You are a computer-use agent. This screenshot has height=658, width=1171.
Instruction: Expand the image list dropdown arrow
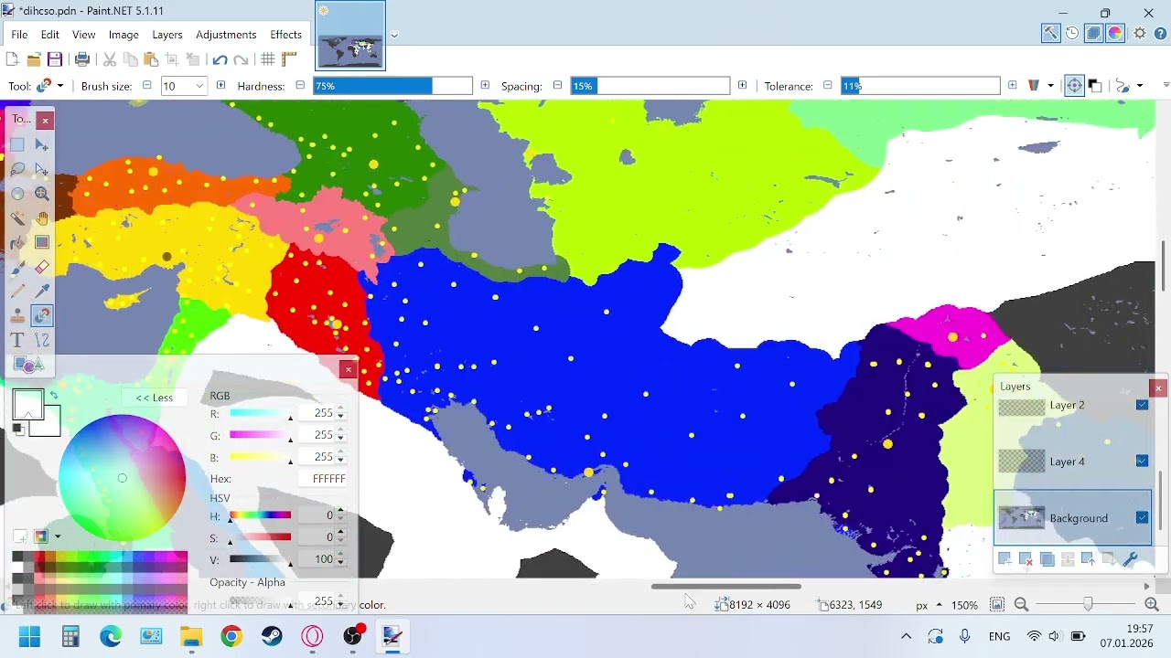coord(394,36)
